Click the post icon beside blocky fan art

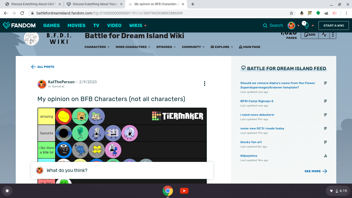pyautogui.click(x=325, y=142)
